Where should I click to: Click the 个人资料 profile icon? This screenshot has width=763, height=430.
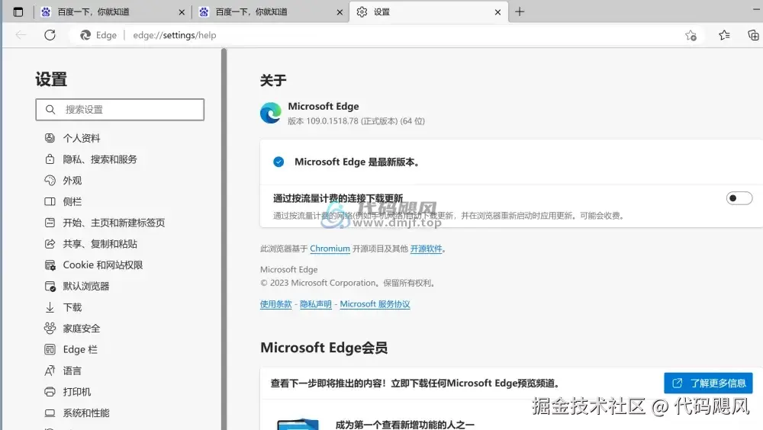point(50,138)
